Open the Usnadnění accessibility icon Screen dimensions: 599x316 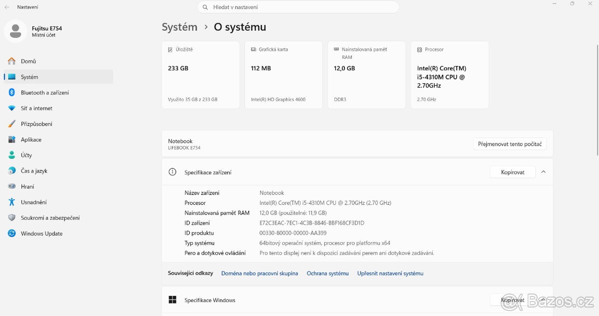tap(11, 202)
